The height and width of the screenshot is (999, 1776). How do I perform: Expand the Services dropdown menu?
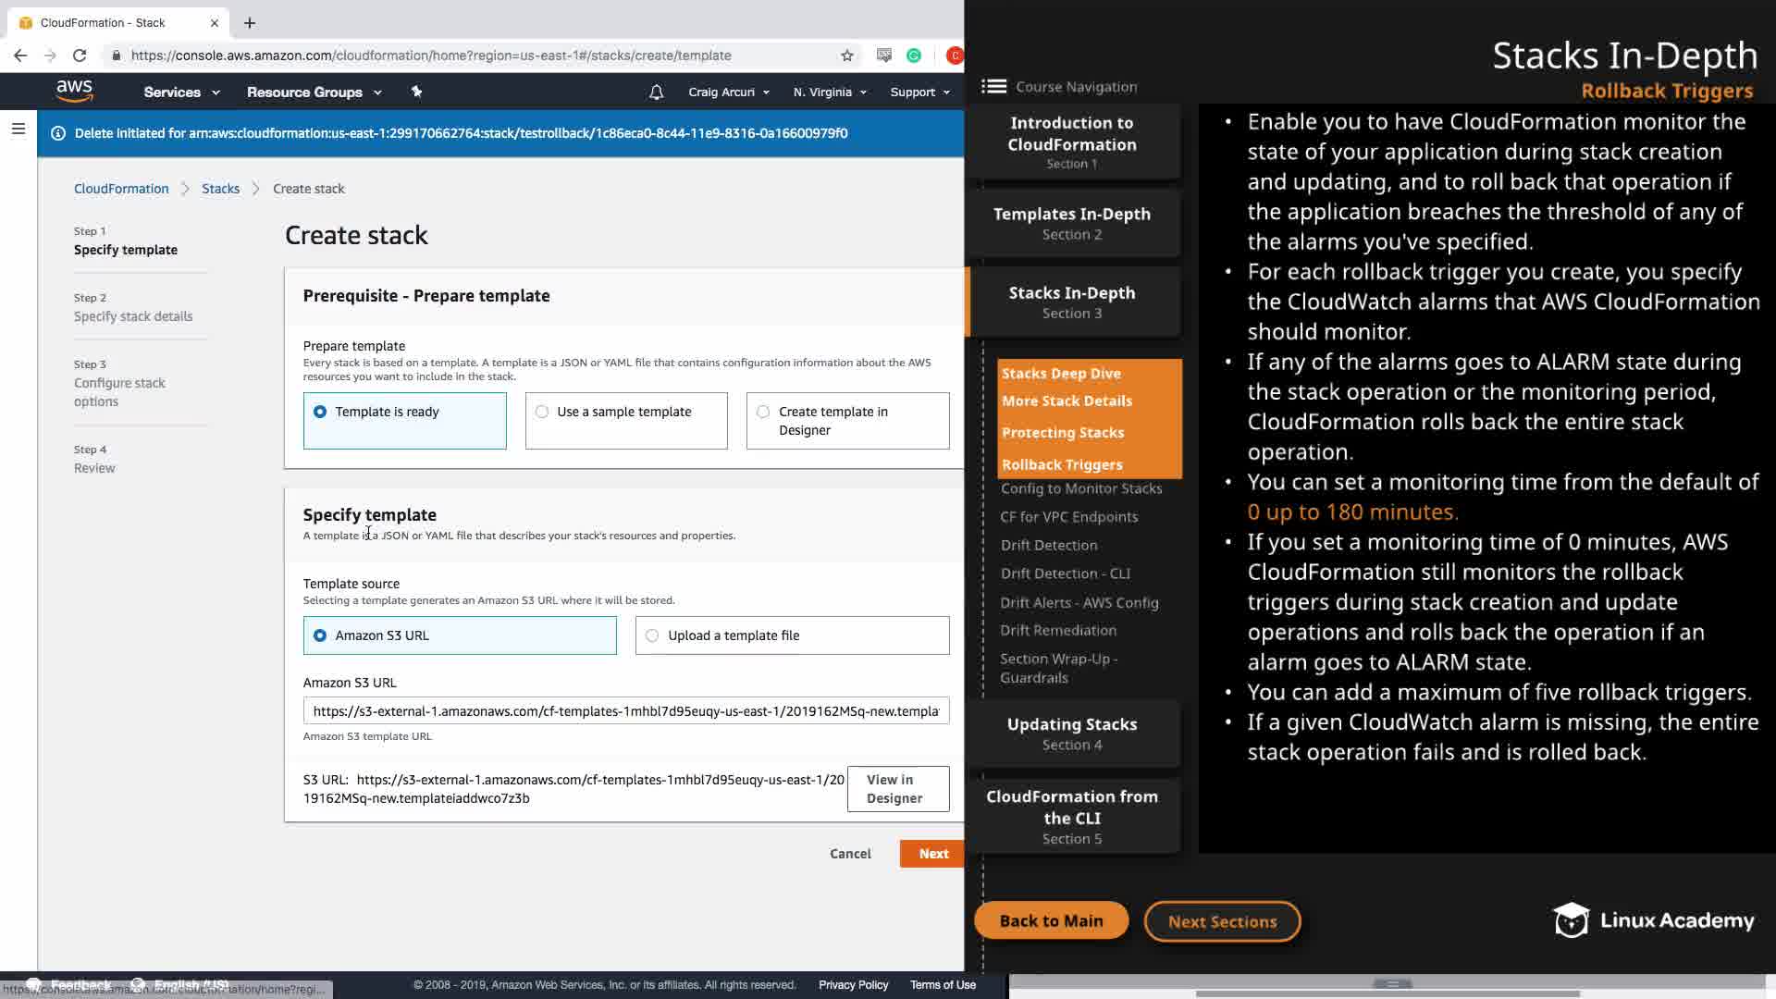(x=181, y=92)
